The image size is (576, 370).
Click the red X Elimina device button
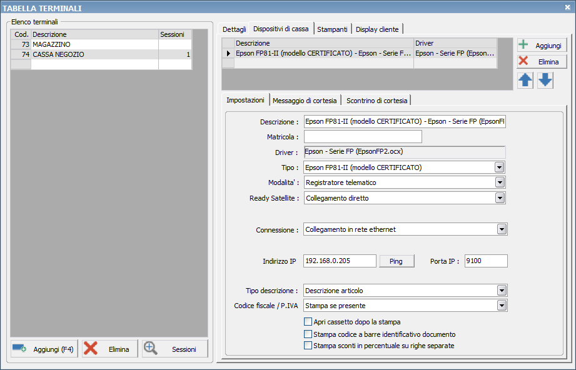point(542,61)
